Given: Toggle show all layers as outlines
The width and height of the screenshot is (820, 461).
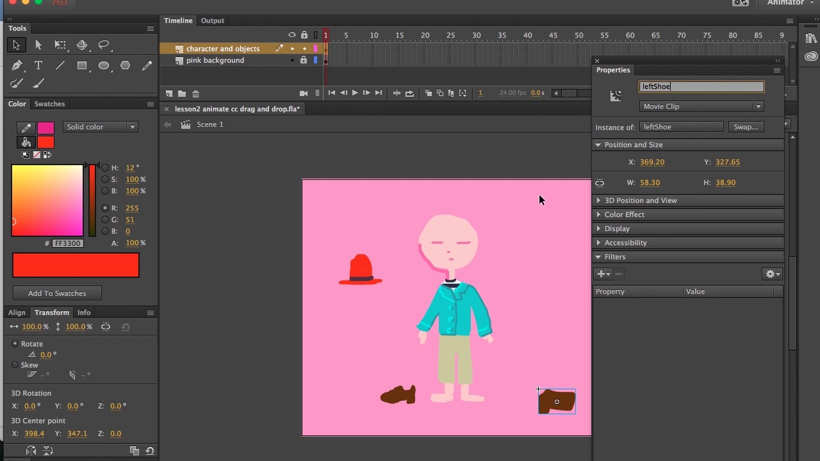Looking at the screenshot, I should click(x=315, y=35).
